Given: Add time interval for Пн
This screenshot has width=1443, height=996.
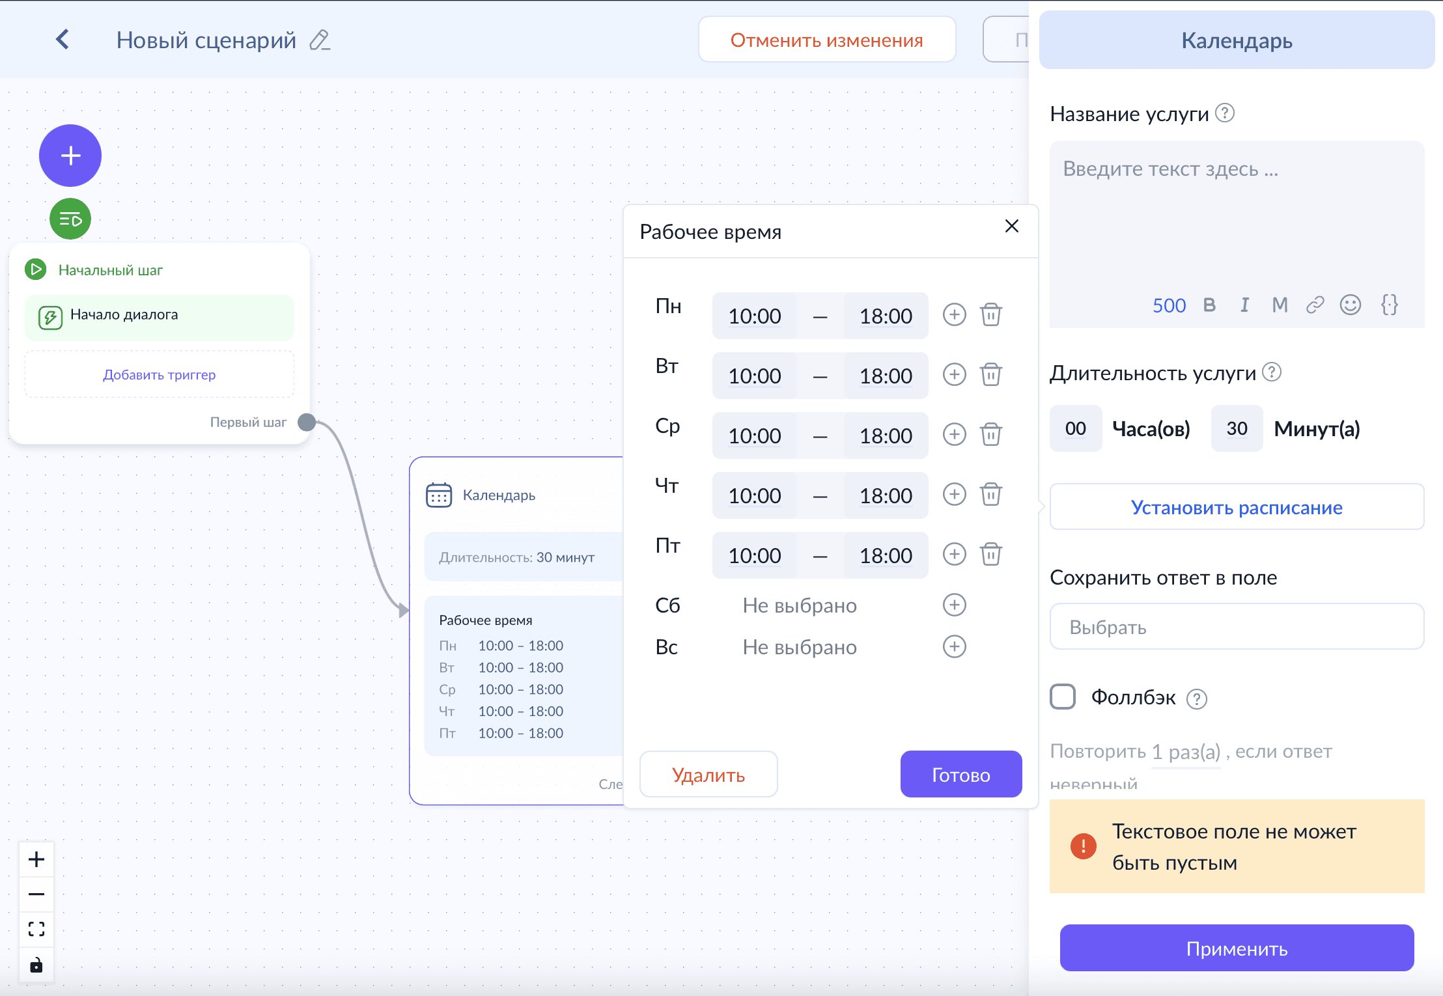Looking at the screenshot, I should coord(955,315).
